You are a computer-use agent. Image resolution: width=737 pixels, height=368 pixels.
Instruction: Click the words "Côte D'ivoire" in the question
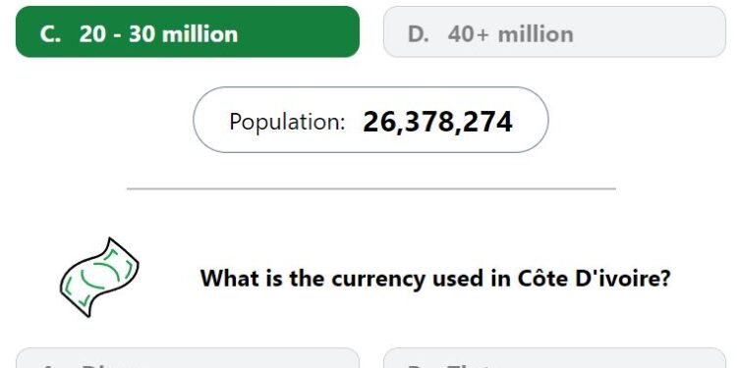pos(588,279)
